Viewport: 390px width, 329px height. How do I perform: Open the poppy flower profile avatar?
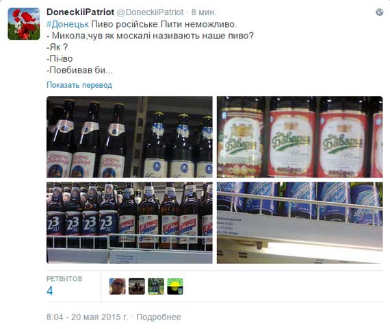(24, 24)
